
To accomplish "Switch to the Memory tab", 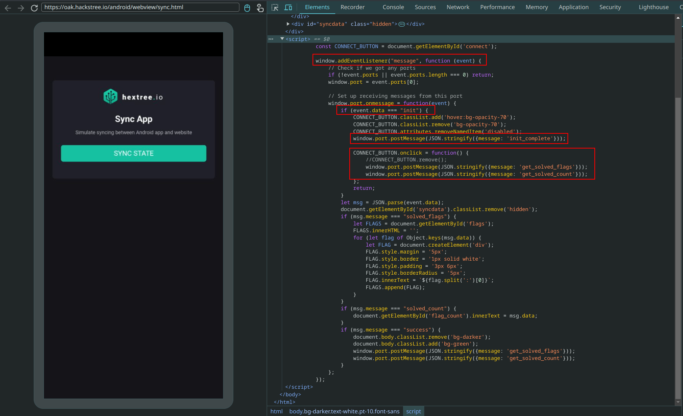I will (x=537, y=7).
